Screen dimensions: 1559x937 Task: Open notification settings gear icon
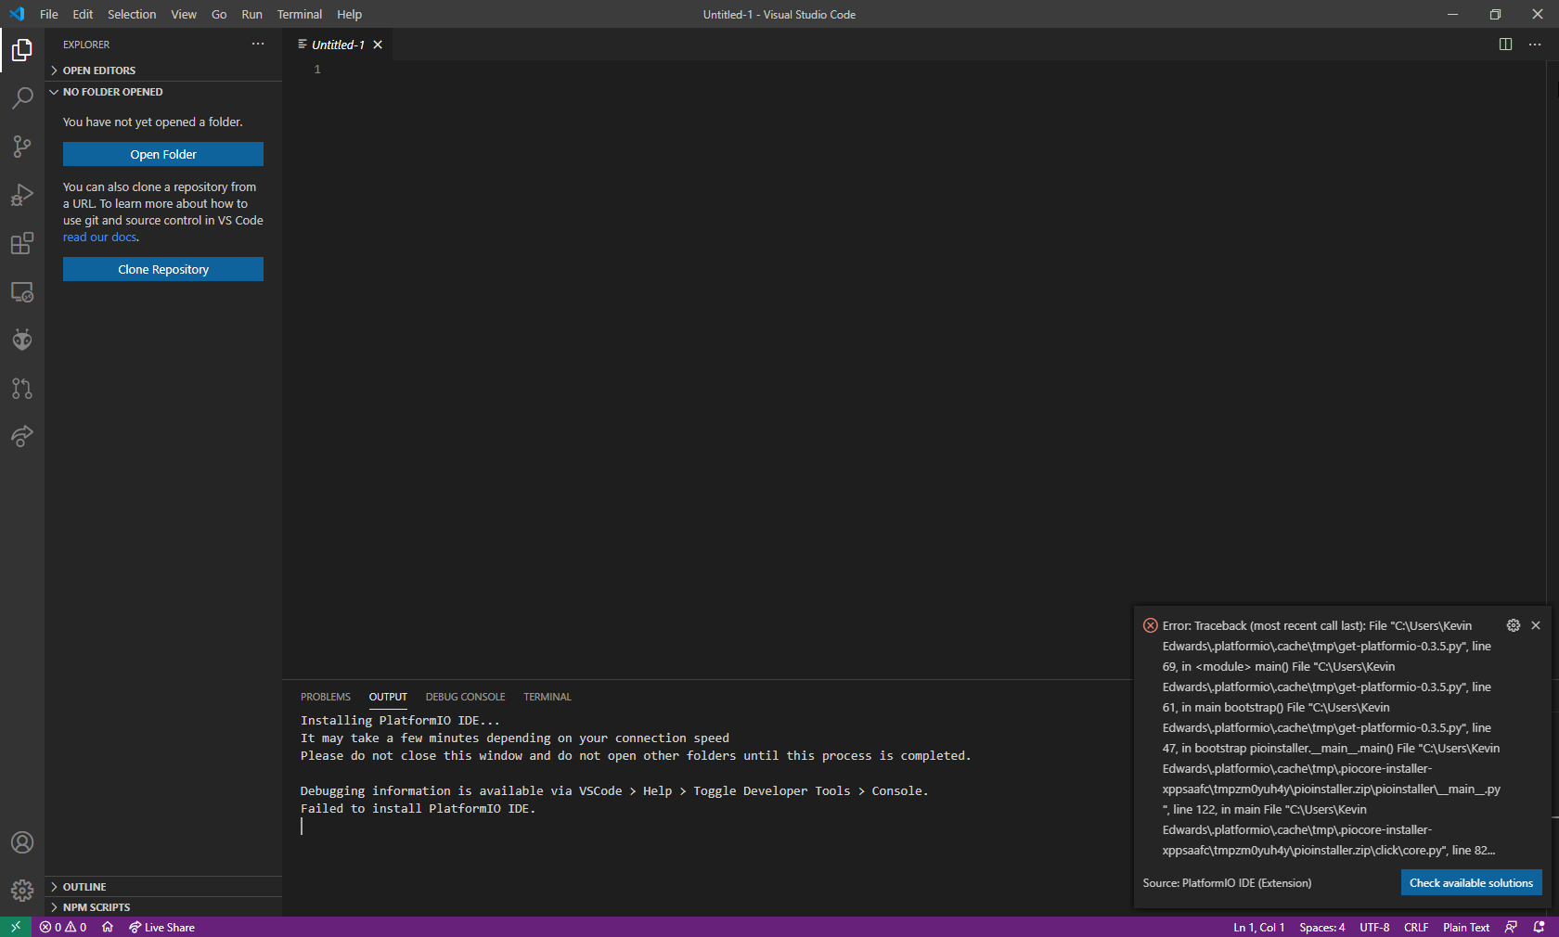(1514, 625)
